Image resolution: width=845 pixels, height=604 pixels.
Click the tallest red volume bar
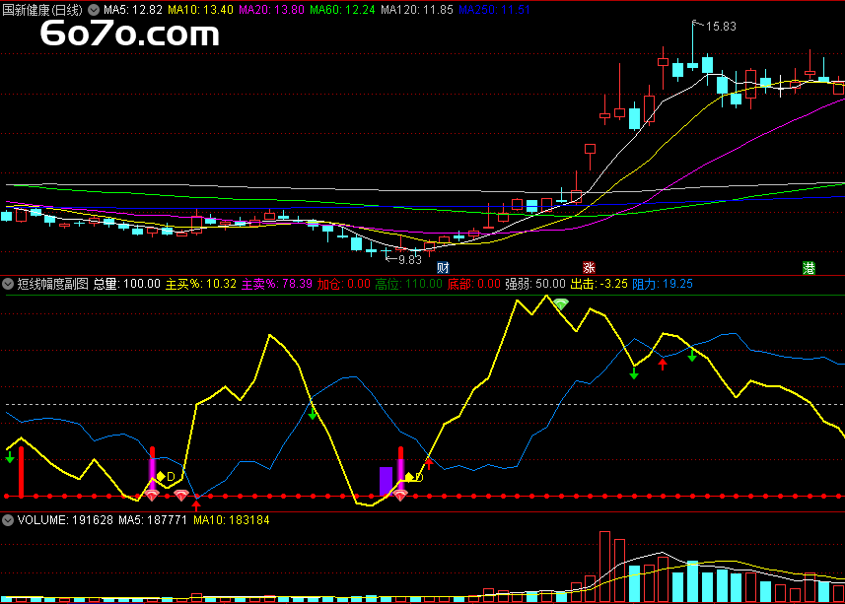pyautogui.click(x=604, y=567)
